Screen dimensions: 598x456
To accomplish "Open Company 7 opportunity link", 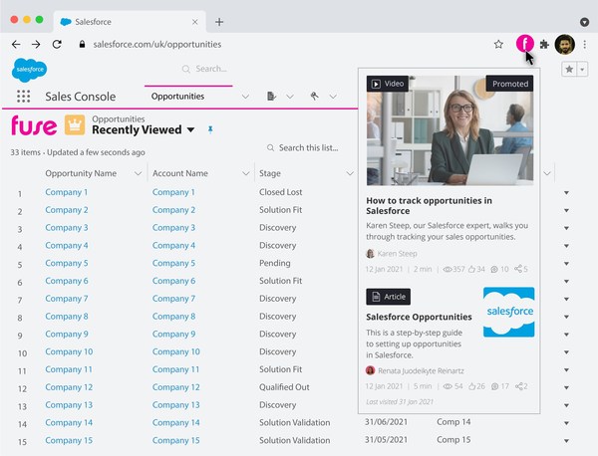I will pyautogui.click(x=67, y=299).
